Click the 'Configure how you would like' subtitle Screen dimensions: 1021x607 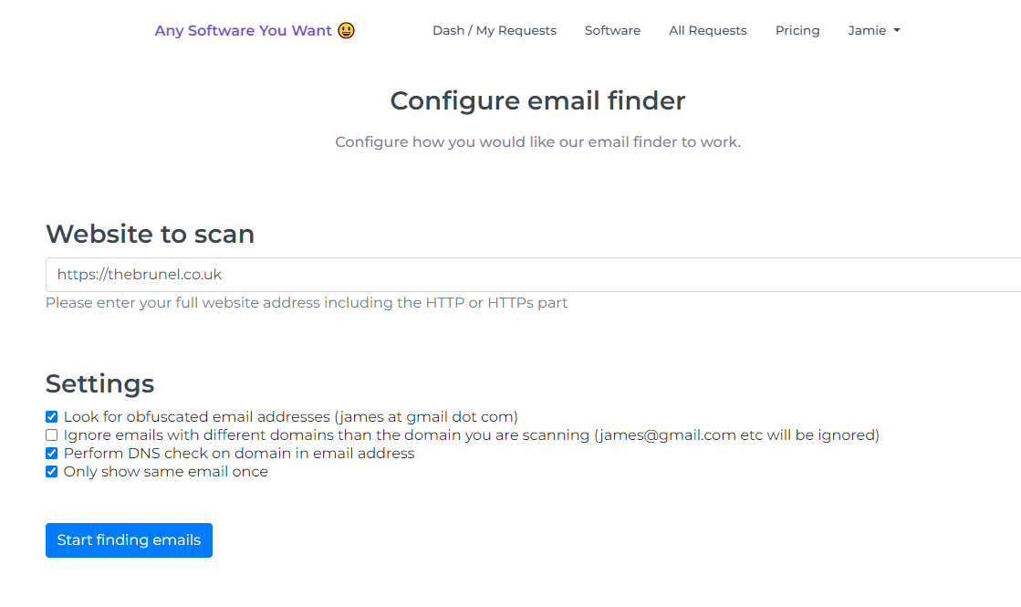[x=537, y=142]
